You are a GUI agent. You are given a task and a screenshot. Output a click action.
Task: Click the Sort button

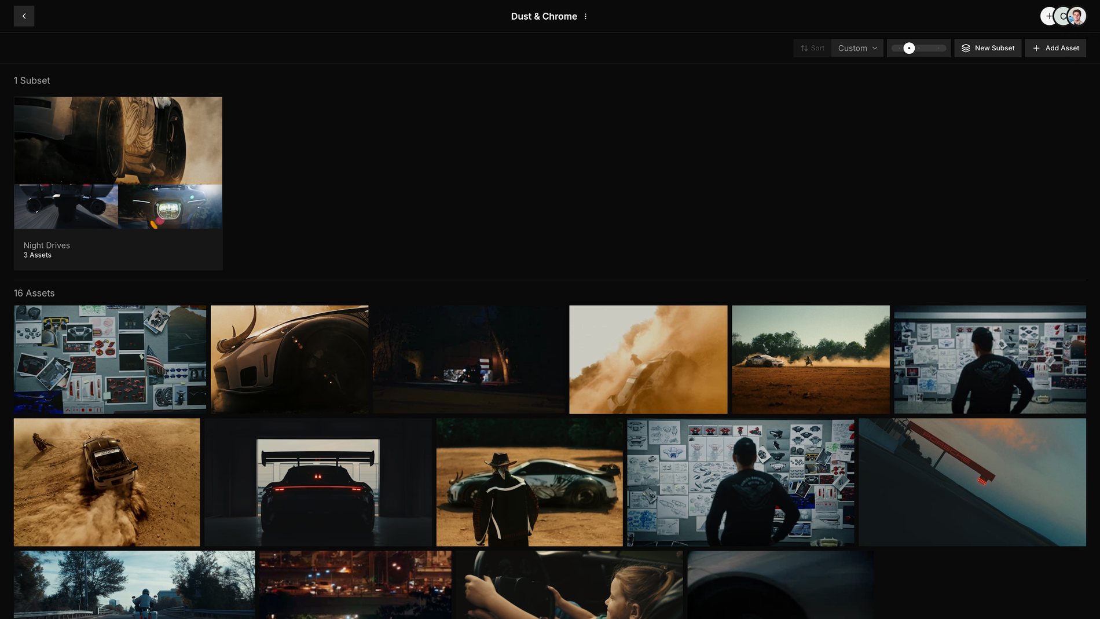(x=812, y=48)
